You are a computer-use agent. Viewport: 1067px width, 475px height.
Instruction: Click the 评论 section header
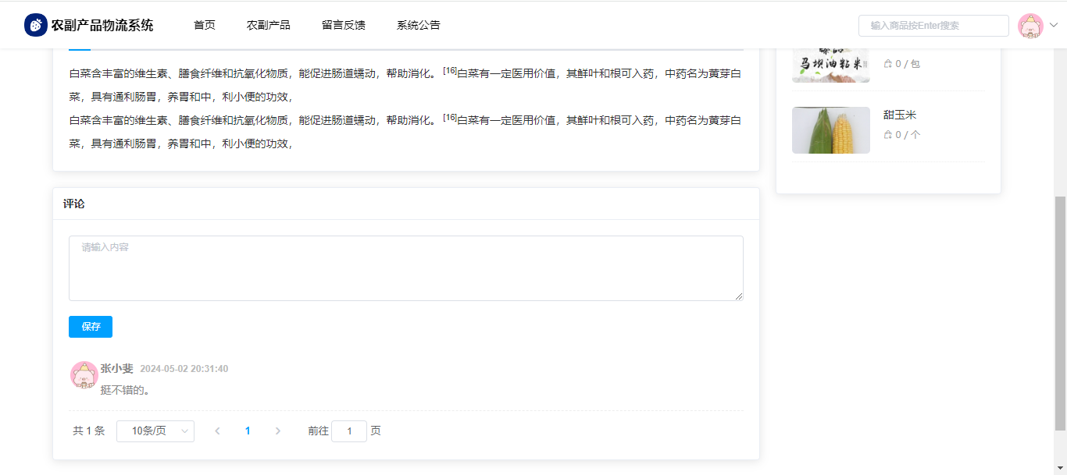(x=74, y=204)
